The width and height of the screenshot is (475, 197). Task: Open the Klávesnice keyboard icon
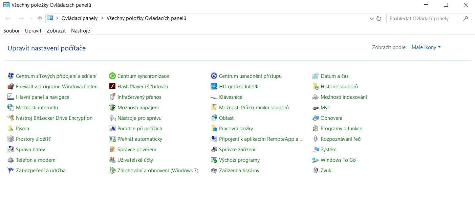pyautogui.click(x=214, y=97)
